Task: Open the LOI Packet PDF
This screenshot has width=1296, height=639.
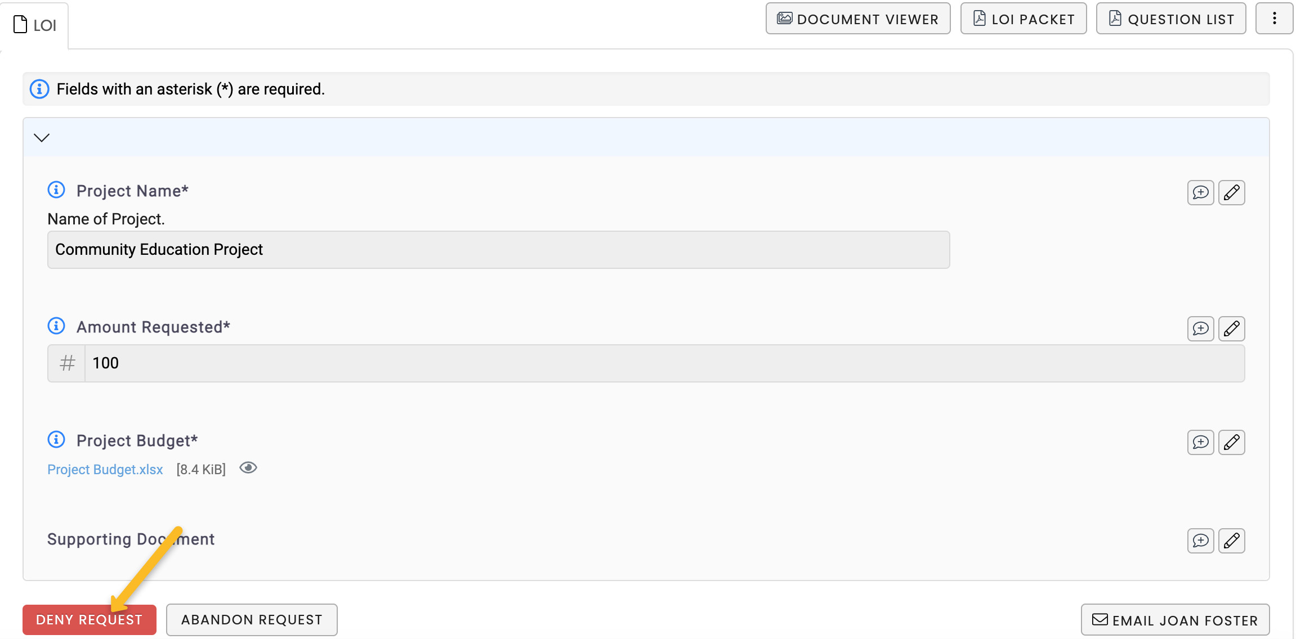Action: point(1023,19)
